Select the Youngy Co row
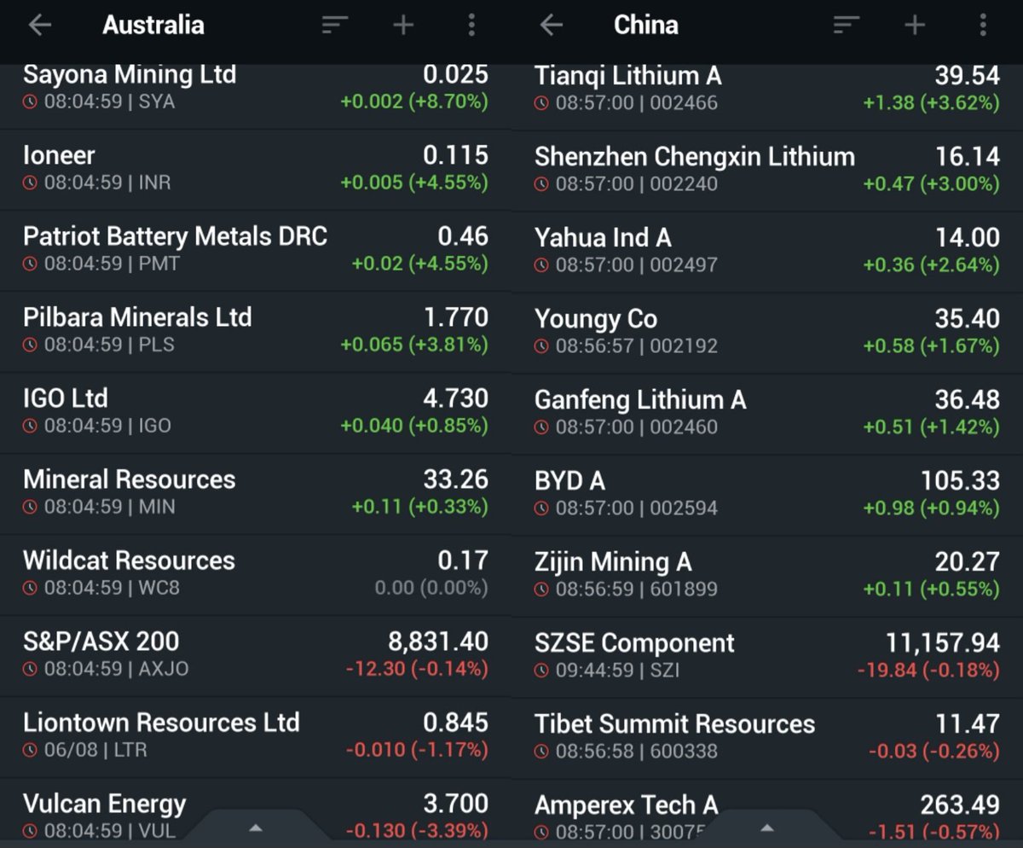Image resolution: width=1023 pixels, height=848 pixels. point(767,333)
